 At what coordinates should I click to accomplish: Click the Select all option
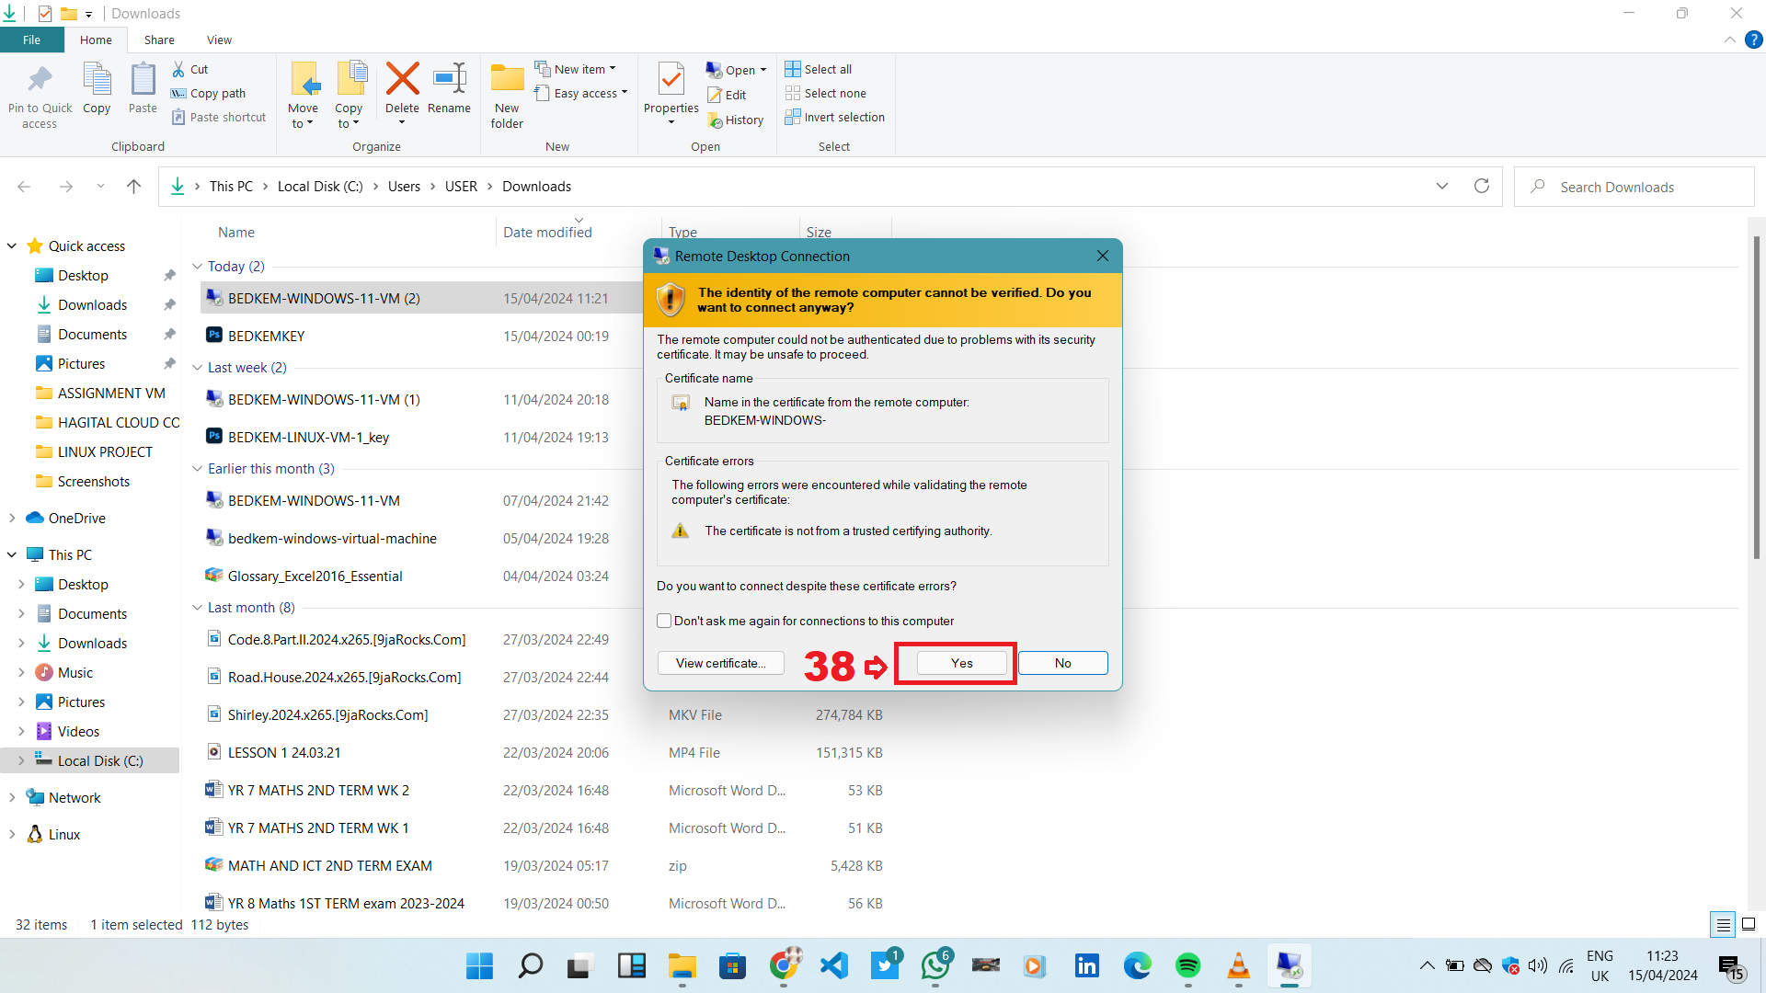pyautogui.click(x=827, y=69)
